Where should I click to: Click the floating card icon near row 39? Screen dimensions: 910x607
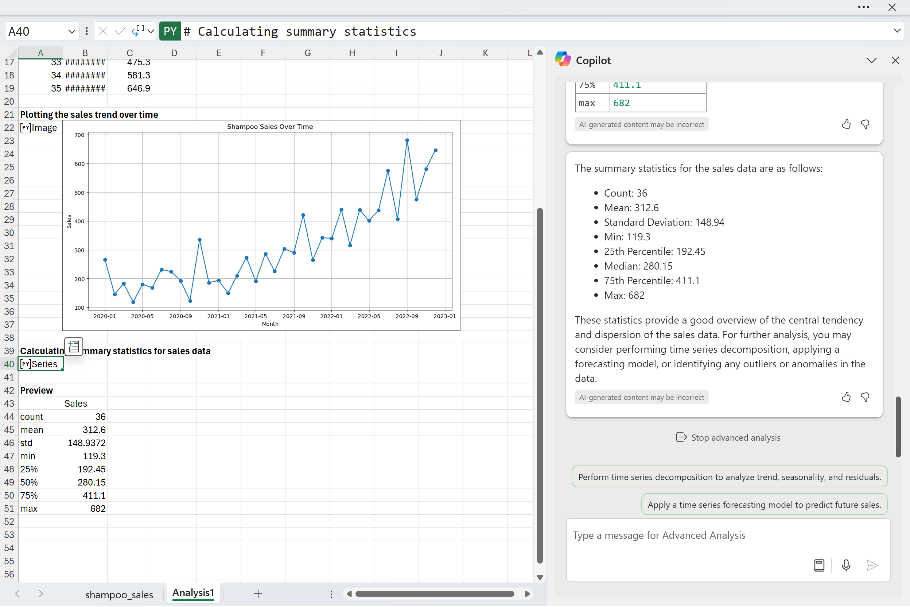74,346
